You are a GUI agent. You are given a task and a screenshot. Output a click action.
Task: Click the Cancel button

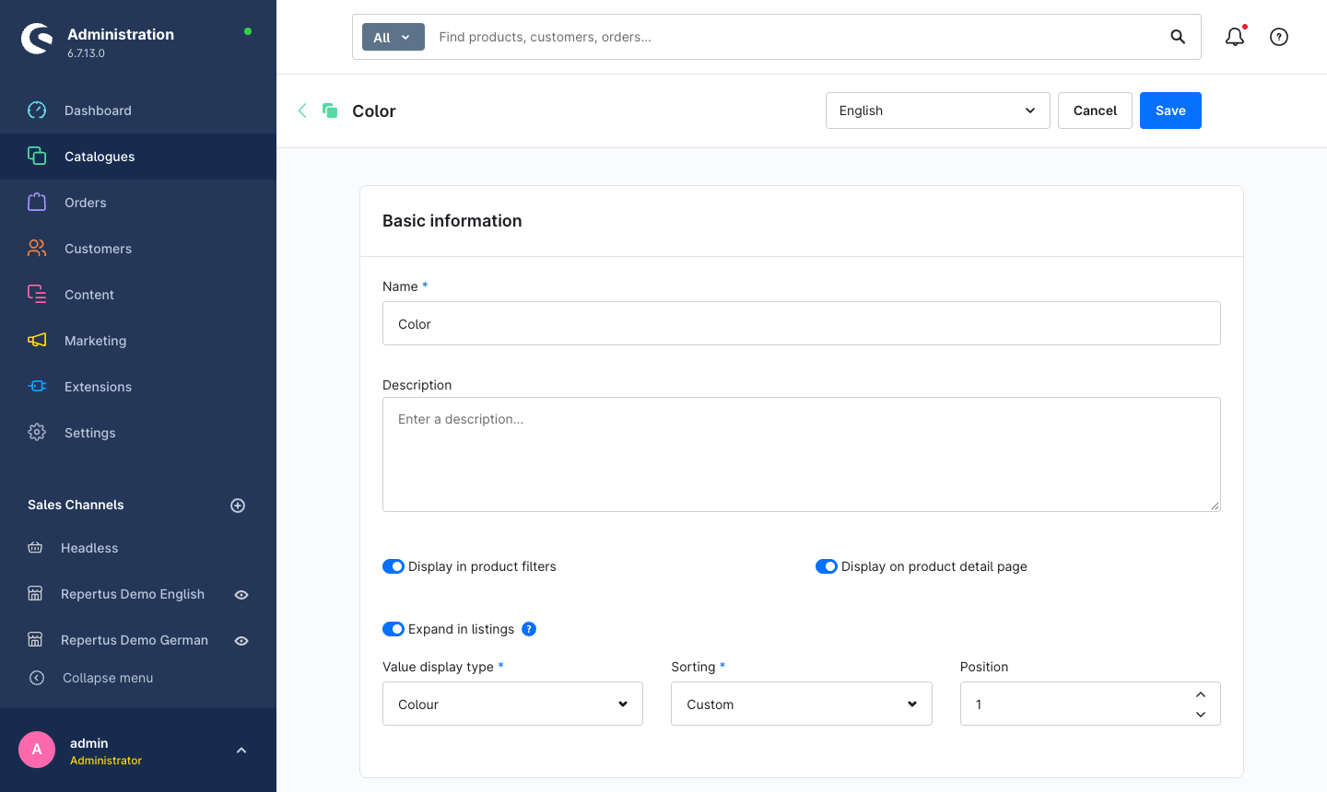click(x=1095, y=111)
